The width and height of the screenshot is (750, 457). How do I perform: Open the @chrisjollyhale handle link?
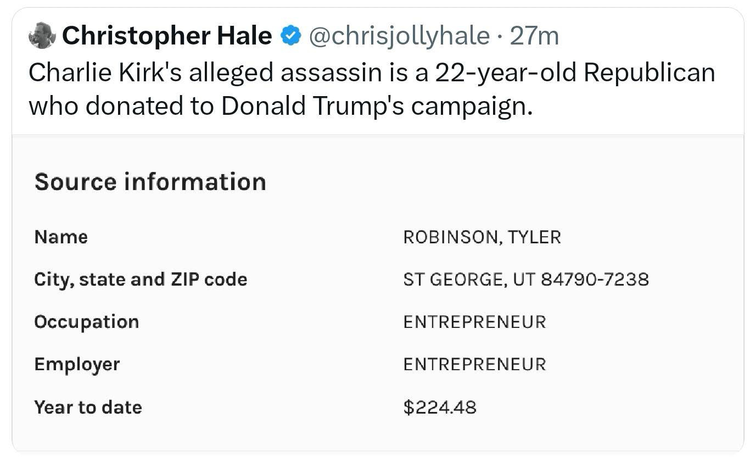(x=399, y=36)
